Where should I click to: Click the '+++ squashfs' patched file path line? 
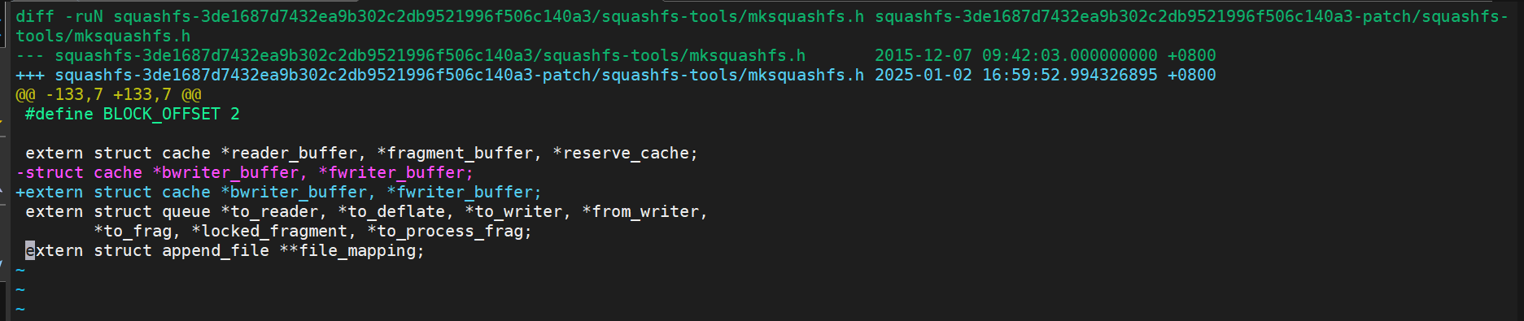(440, 75)
